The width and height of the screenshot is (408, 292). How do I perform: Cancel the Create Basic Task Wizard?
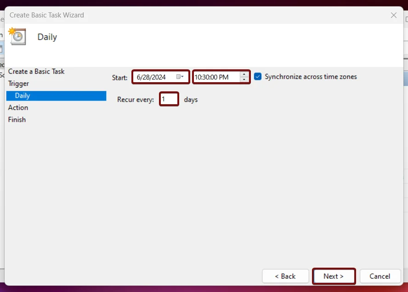380,276
